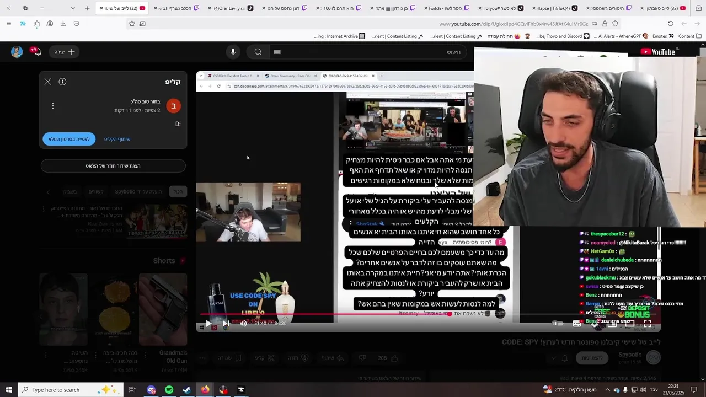Click the orange clip author avatar
Viewport: 706px width, 397px height.
tap(173, 106)
